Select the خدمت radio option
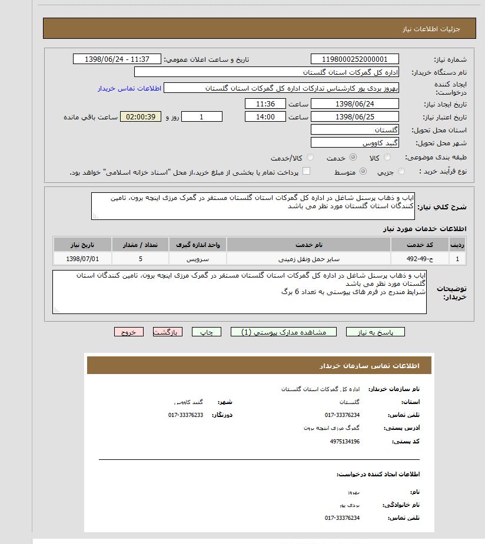This screenshot has width=485, height=544. click(x=353, y=157)
